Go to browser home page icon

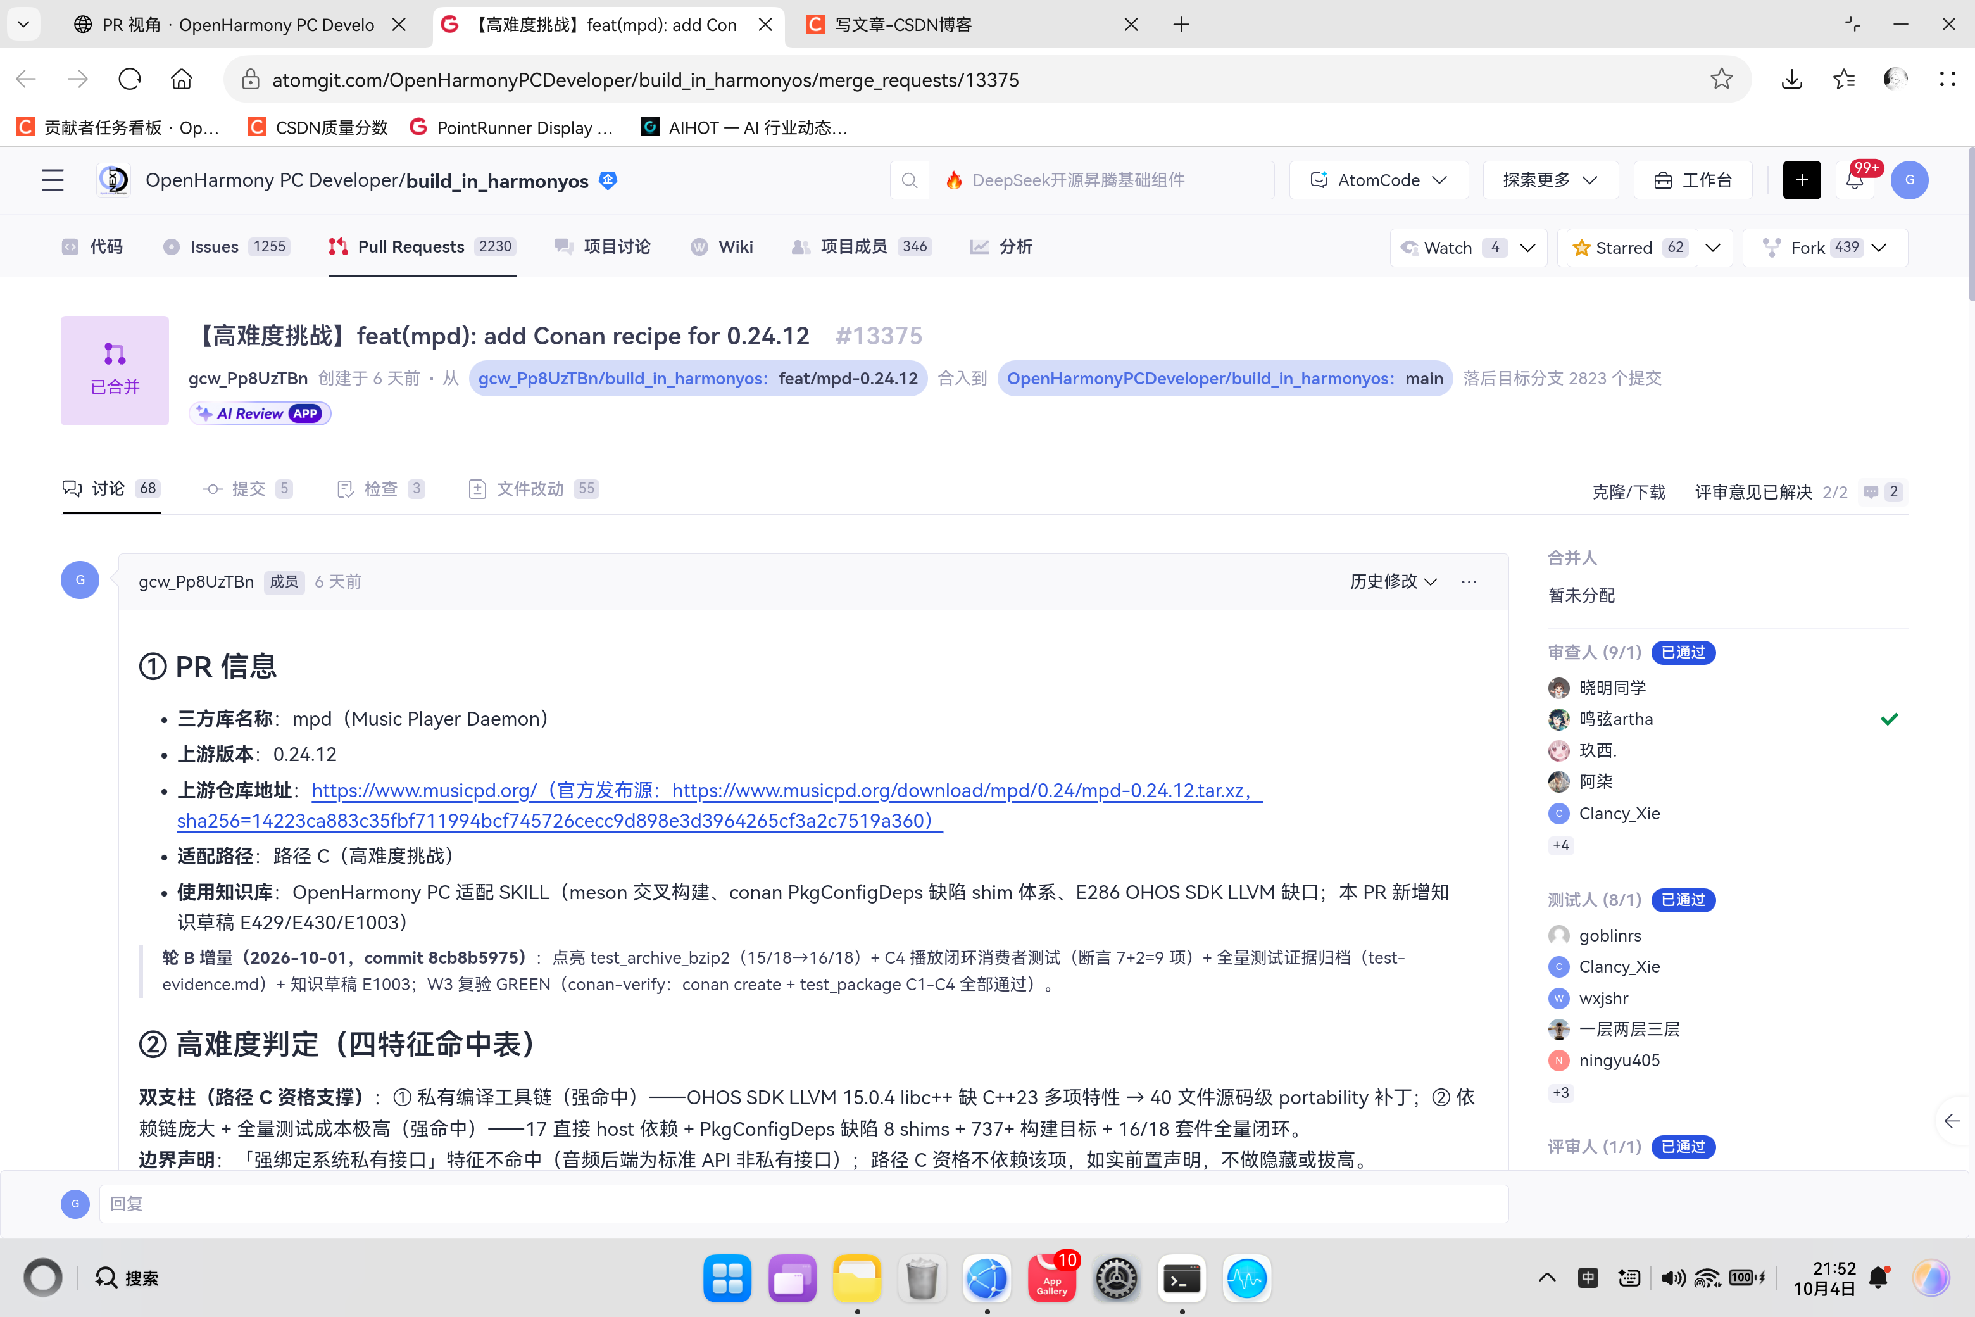182,79
